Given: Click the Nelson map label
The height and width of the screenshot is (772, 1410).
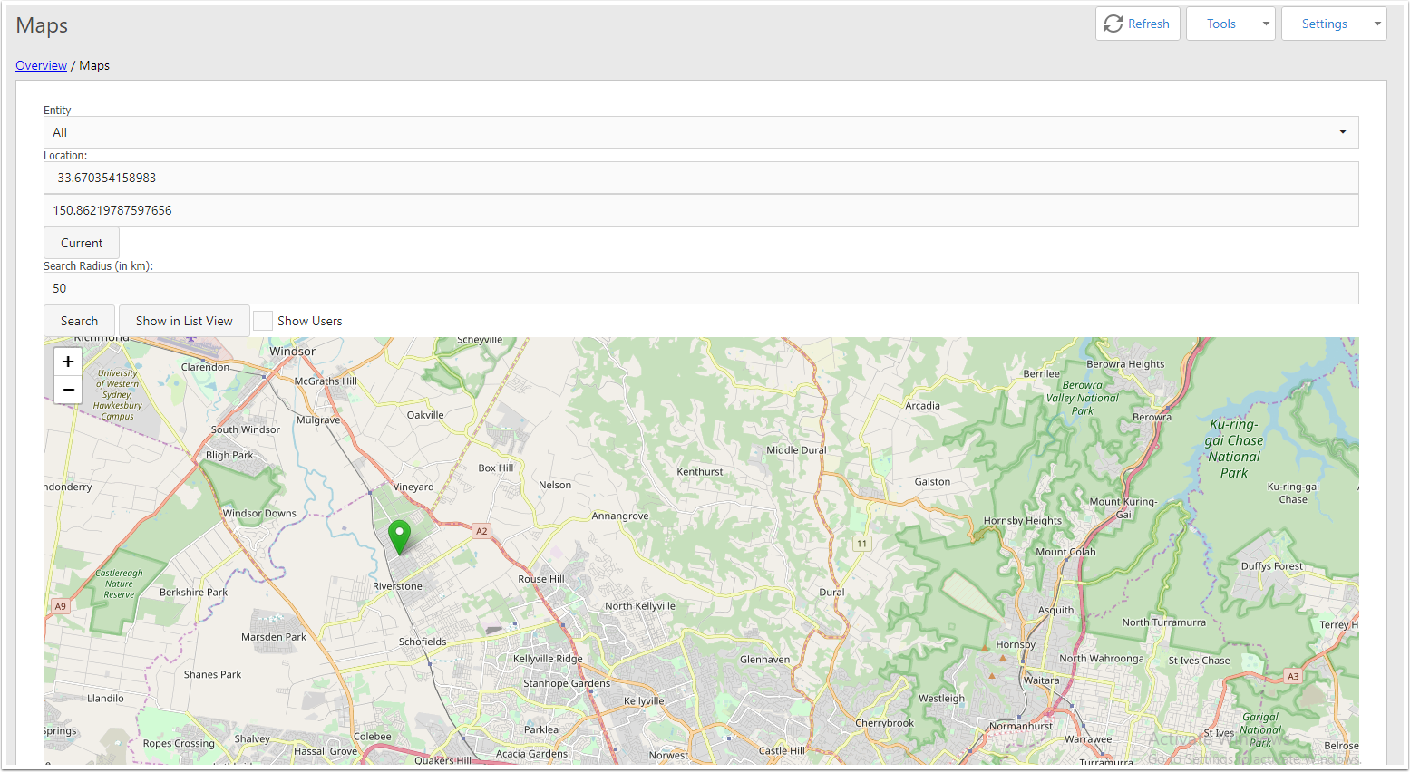Looking at the screenshot, I should tap(555, 485).
